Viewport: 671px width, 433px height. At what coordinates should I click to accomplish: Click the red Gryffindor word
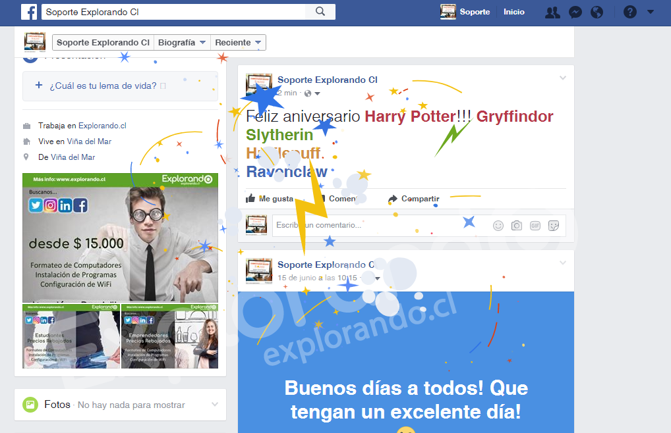(515, 116)
